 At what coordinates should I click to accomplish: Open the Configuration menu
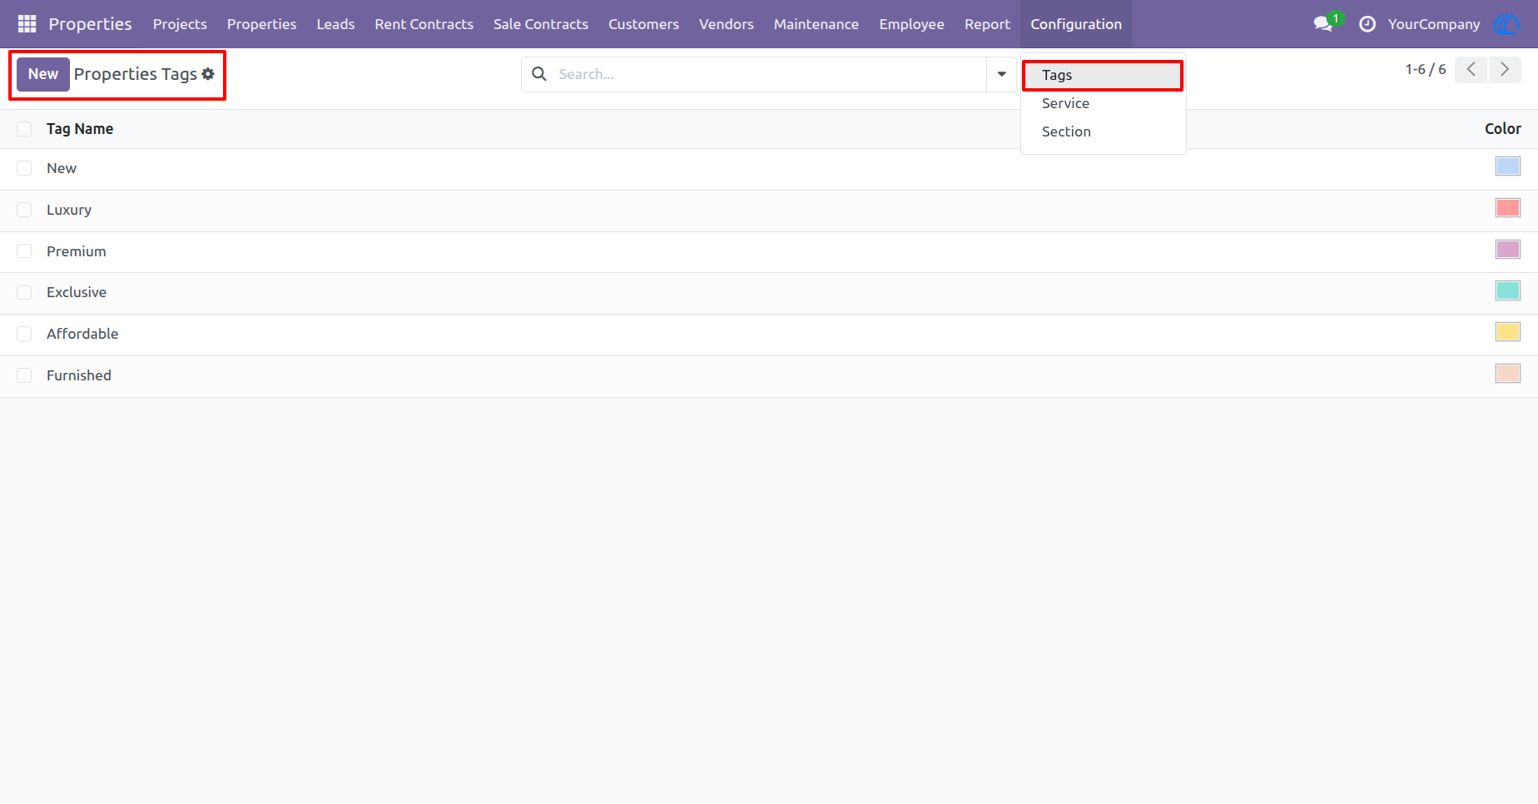pos(1076,24)
